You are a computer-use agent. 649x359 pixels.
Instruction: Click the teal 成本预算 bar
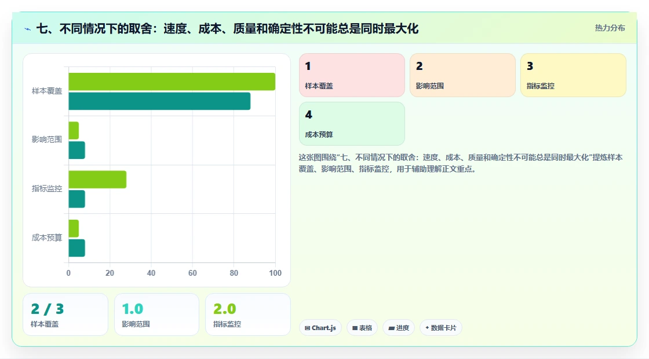tap(76, 248)
